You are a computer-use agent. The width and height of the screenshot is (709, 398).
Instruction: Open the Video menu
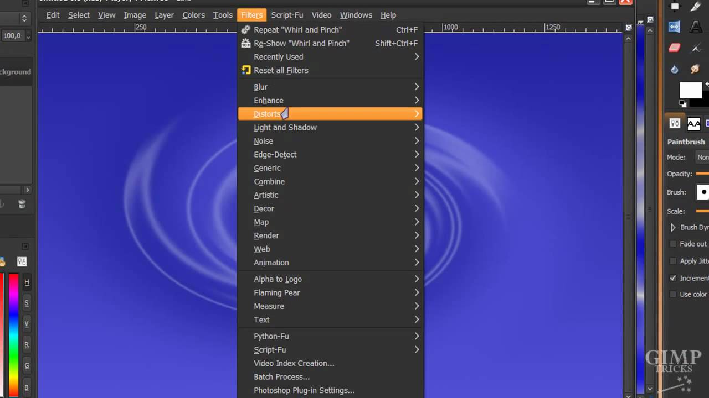(321, 15)
